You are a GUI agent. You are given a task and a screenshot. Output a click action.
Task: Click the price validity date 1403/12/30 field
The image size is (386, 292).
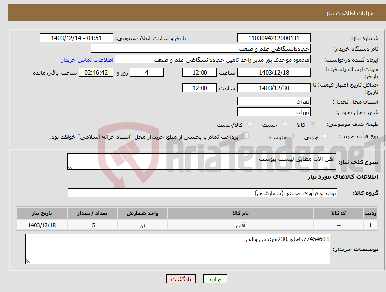click(x=274, y=88)
